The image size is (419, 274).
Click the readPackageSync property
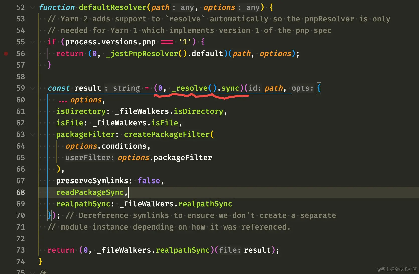point(90,192)
